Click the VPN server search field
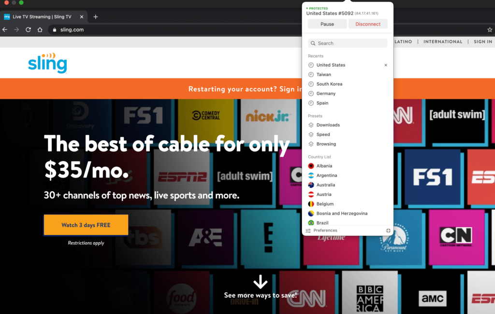This screenshot has width=495, height=314. 348,43
